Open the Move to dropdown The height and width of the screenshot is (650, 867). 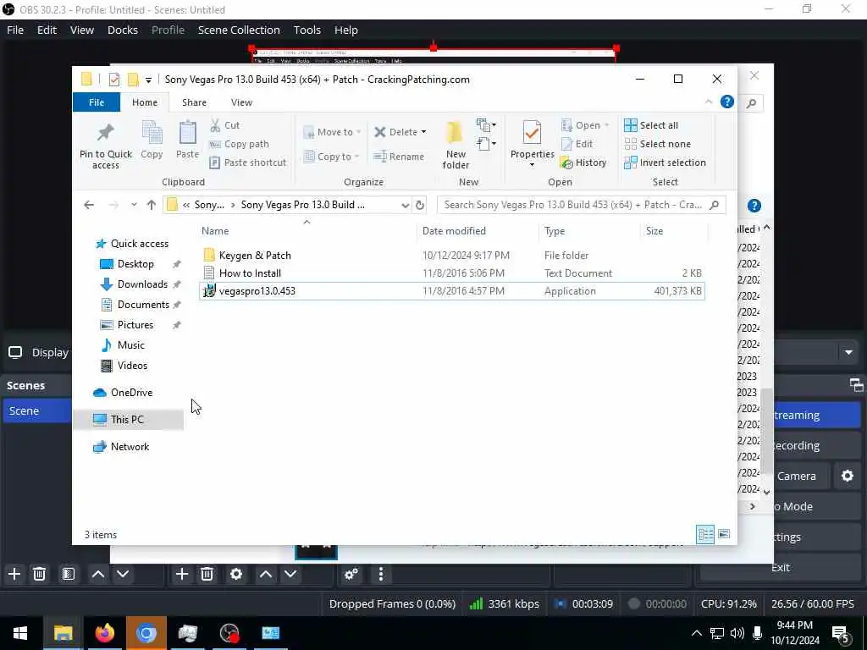click(332, 132)
